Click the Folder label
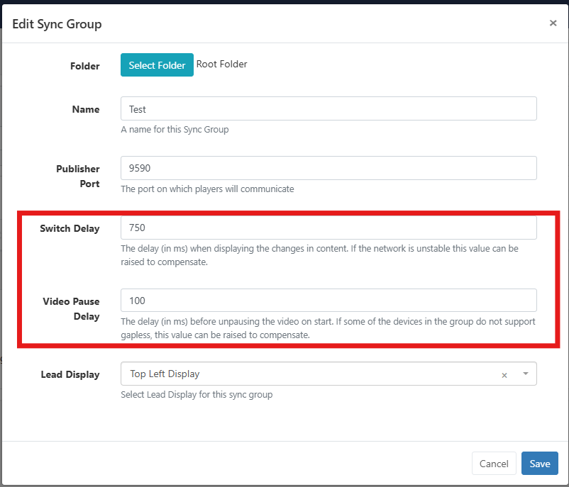The image size is (569, 487). point(84,66)
